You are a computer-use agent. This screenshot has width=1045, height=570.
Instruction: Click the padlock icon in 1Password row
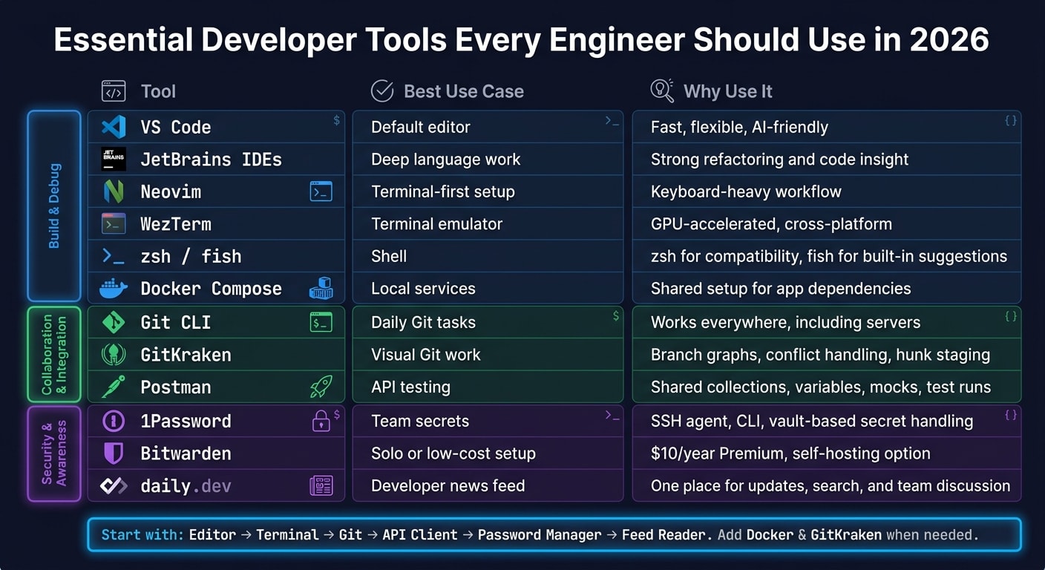321,421
